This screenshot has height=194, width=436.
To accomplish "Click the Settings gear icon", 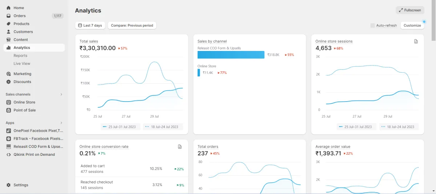I will point(9,185).
